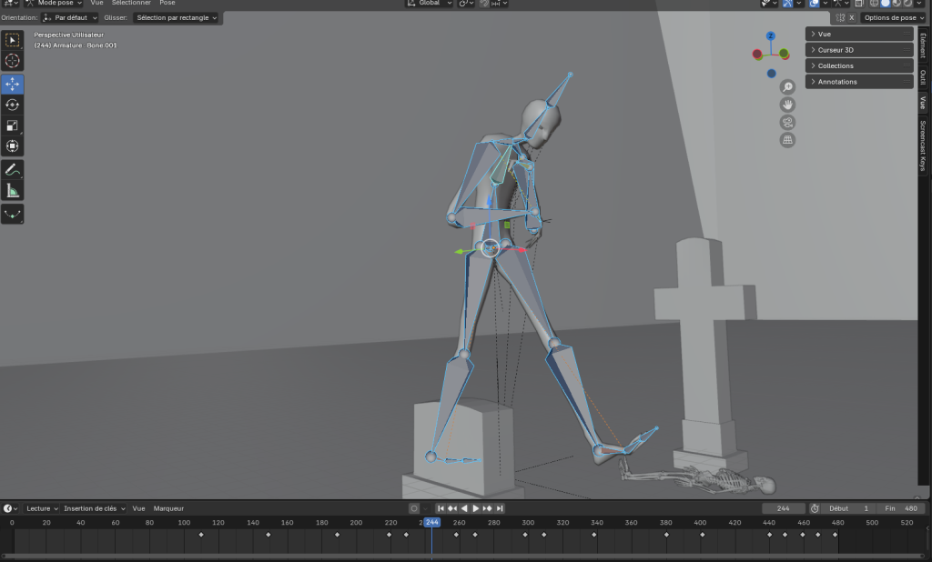The width and height of the screenshot is (932, 562).
Task: Switch to the Outil sidebar tab
Action: [x=922, y=76]
